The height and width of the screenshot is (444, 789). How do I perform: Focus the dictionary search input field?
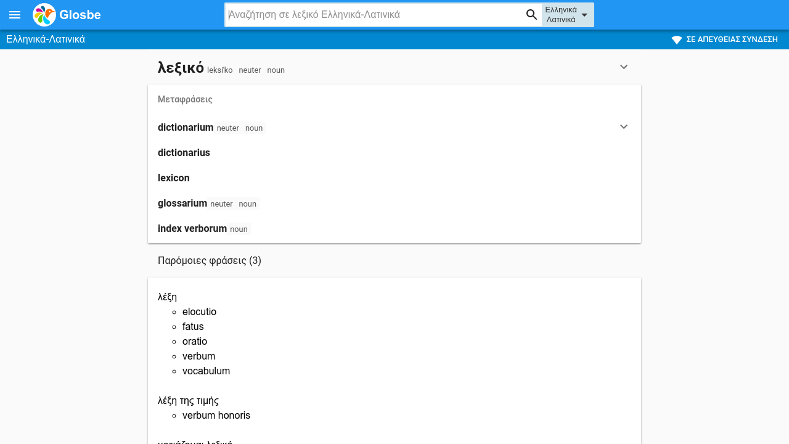375,15
